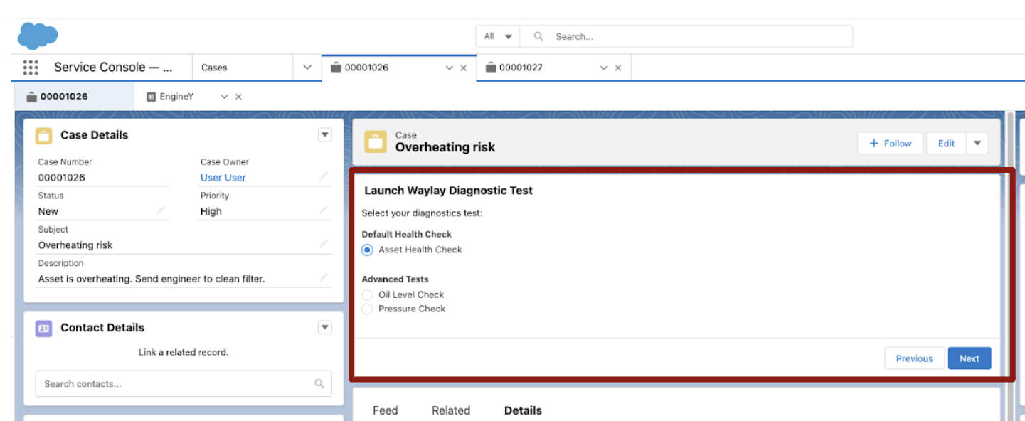Open the Cases navigation dropdown chevron
The image size is (1025, 421).
pos(307,68)
